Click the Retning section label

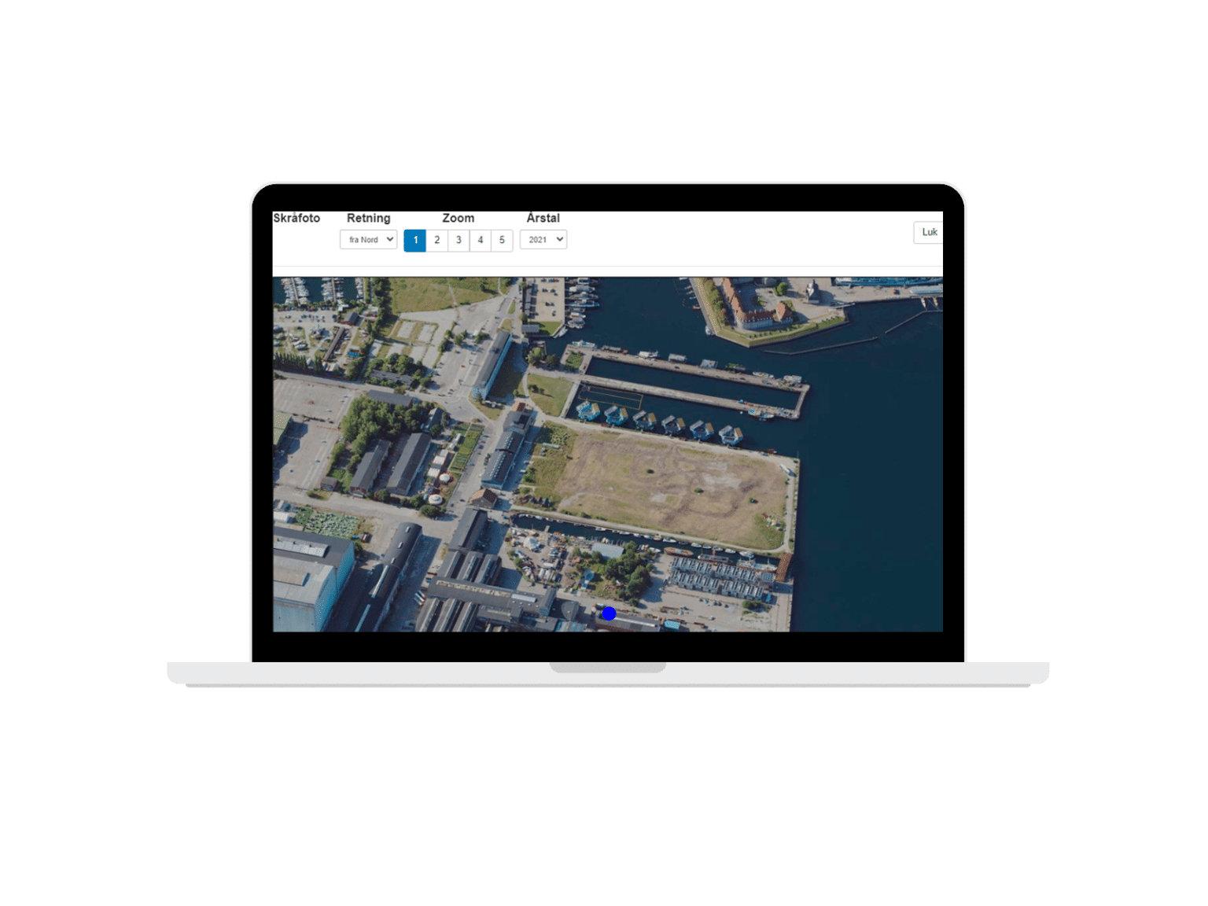pos(369,218)
